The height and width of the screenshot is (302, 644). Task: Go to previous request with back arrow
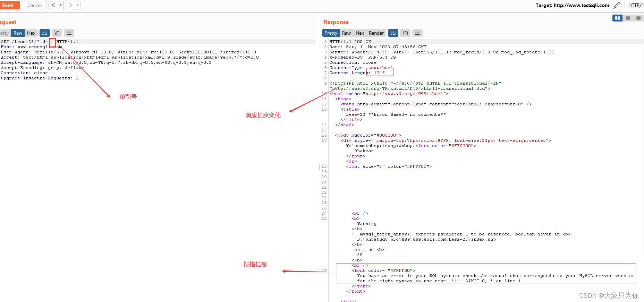53,5
